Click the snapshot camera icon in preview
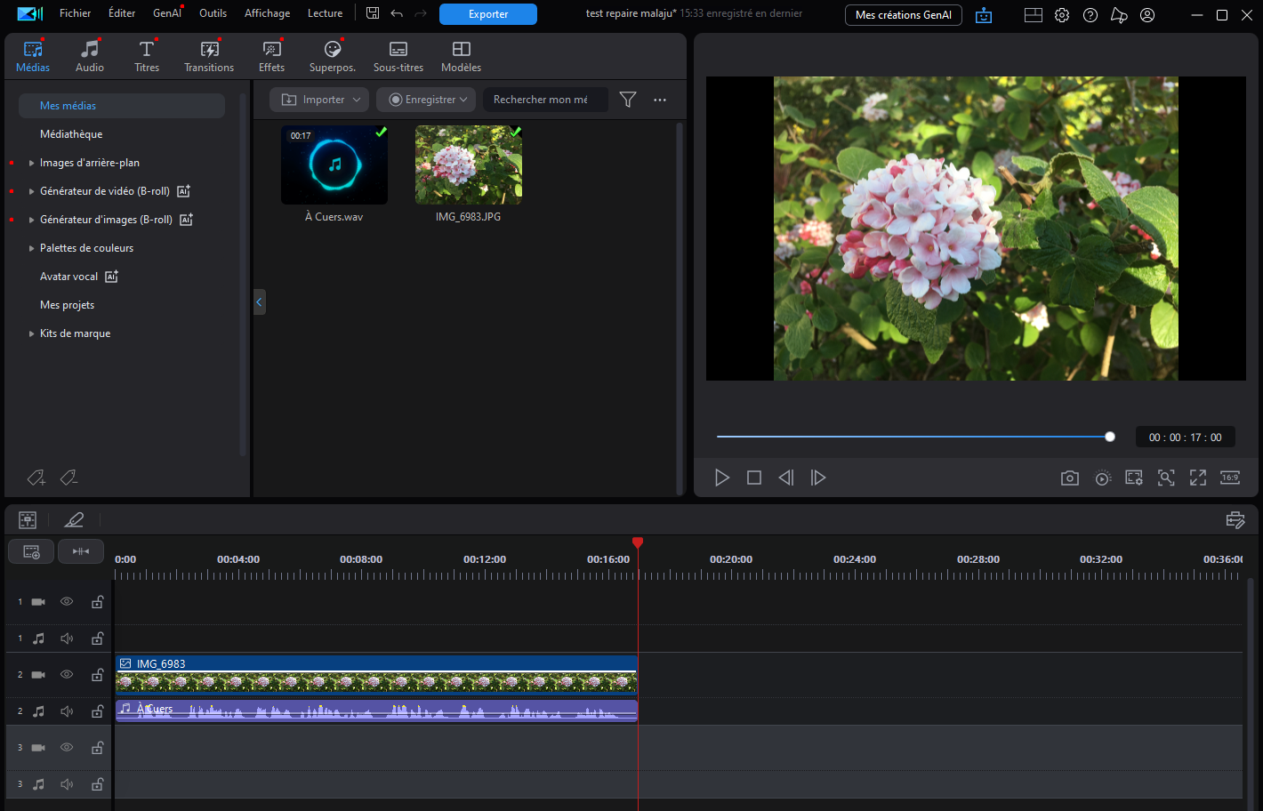This screenshot has width=1263, height=811. tap(1069, 478)
